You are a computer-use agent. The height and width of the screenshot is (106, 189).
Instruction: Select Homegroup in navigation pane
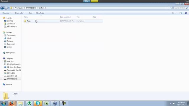(x=10, y=53)
